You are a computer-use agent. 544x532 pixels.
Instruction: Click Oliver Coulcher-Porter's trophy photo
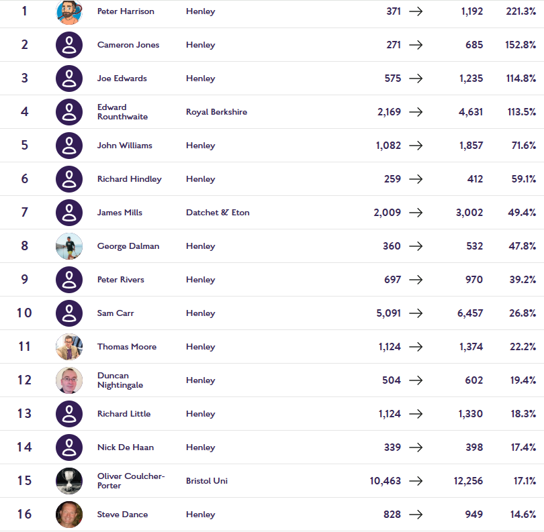69,481
